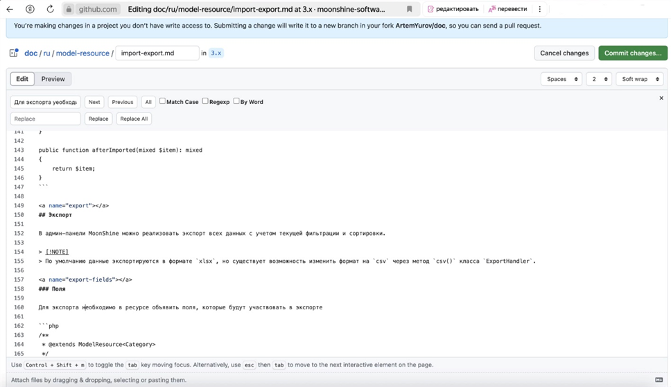Switch to the Edit tab
This screenshot has height=387, width=671.
tap(22, 79)
